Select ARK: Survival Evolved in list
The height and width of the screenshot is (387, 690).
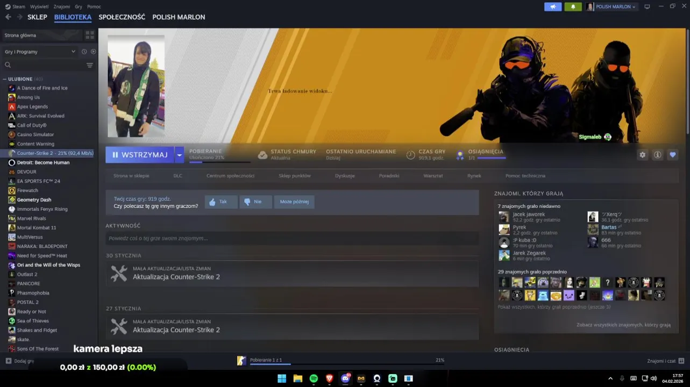pos(40,116)
